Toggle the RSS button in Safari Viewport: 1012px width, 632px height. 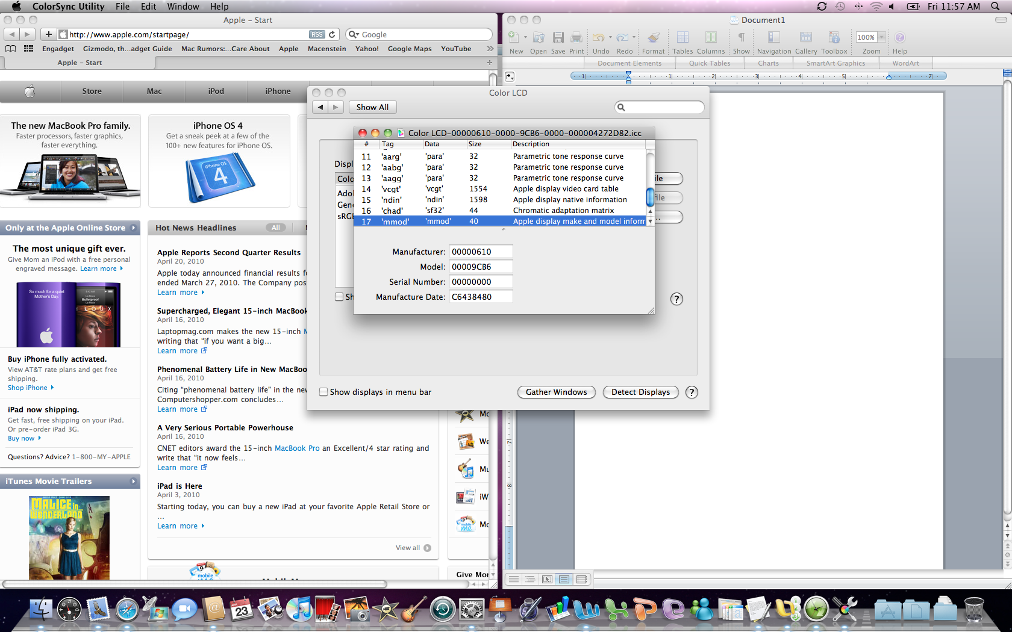point(317,34)
